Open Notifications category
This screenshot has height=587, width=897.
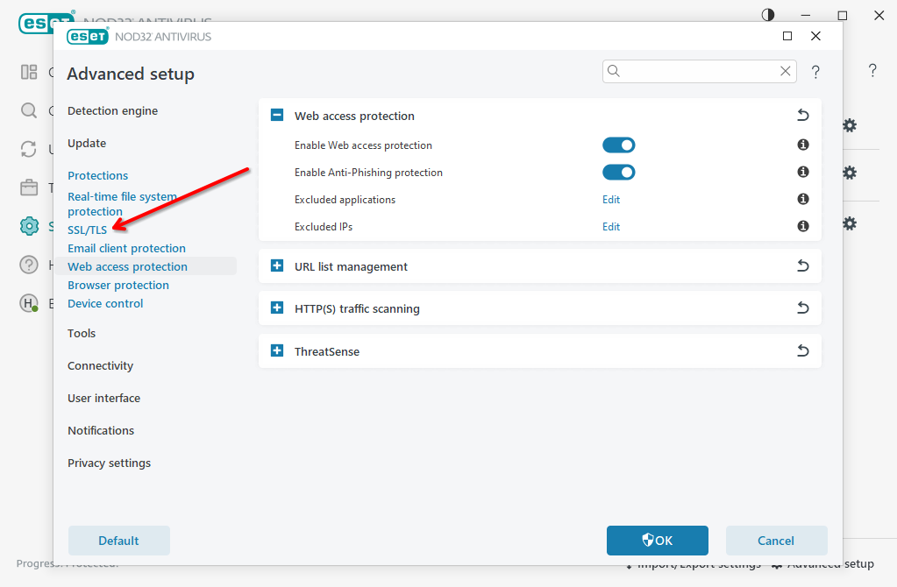pos(101,430)
